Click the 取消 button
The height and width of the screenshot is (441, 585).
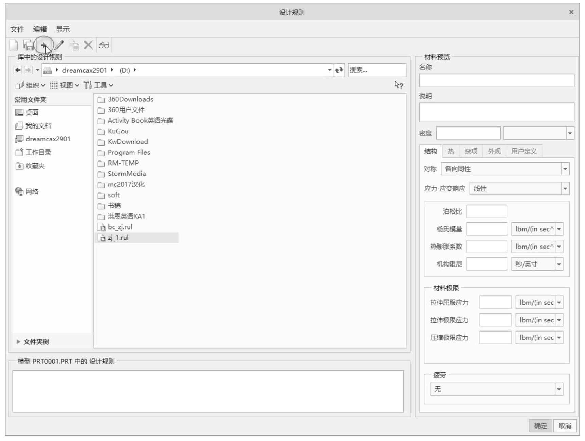coord(565,426)
